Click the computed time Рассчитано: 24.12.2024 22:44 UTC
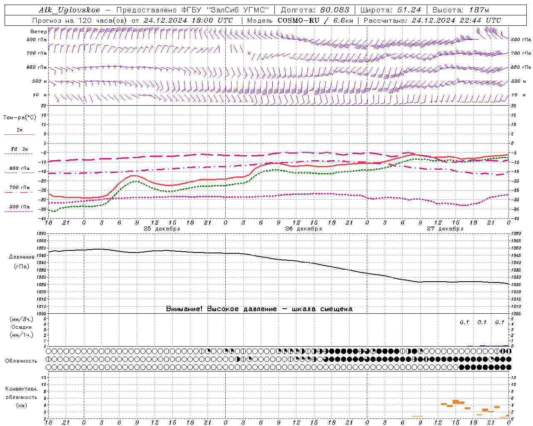Image resolution: width=533 pixels, height=426 pixels. tap(432, 20)
